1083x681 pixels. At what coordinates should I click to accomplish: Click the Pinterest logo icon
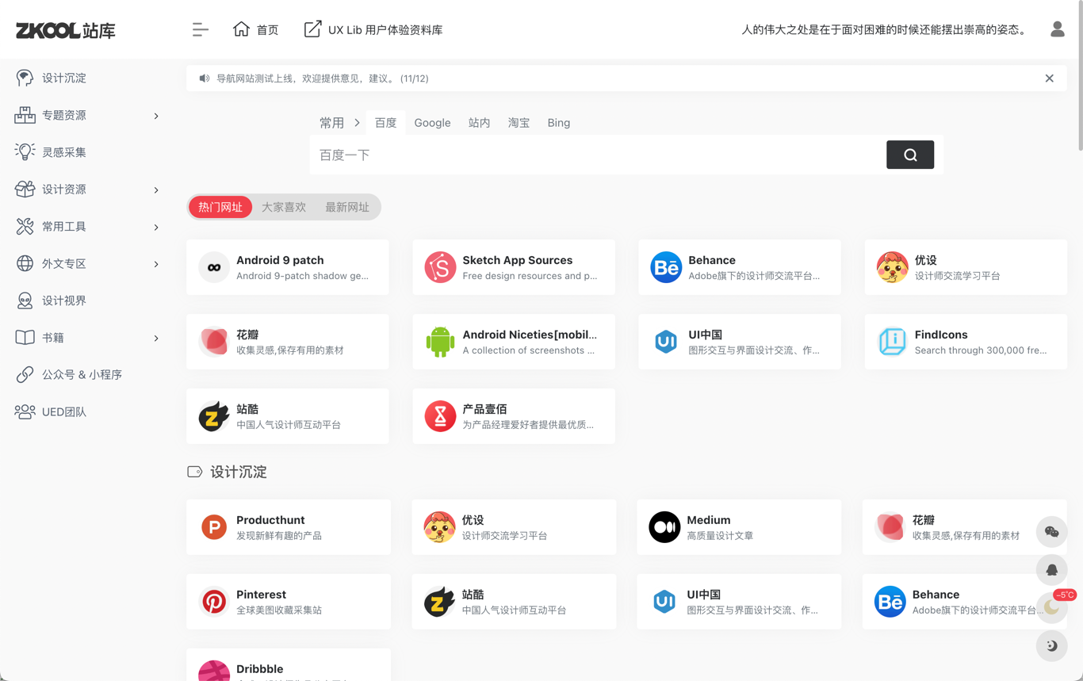click(x=214, y=602)
